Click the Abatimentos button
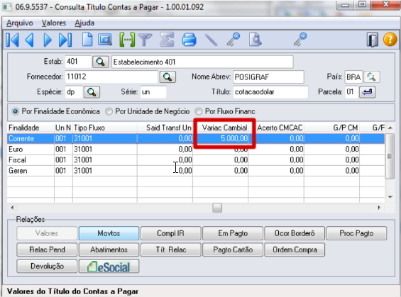Viewport: 401px width, 297px height. pos(109,250)
